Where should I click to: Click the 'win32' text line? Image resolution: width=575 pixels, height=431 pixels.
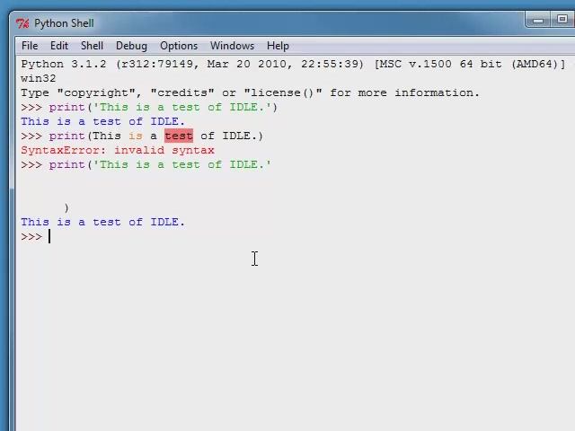[x=38, y=78]
